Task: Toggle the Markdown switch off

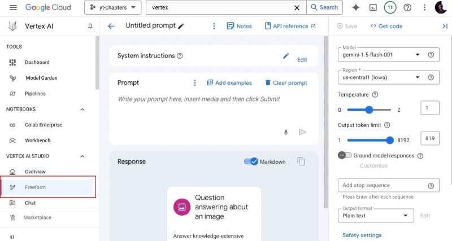Action: [251, 161]
